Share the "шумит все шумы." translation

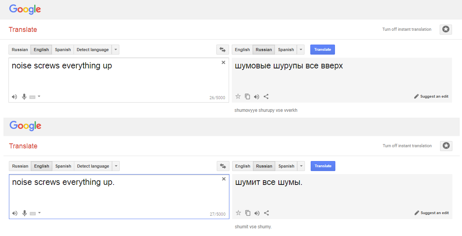266,213
